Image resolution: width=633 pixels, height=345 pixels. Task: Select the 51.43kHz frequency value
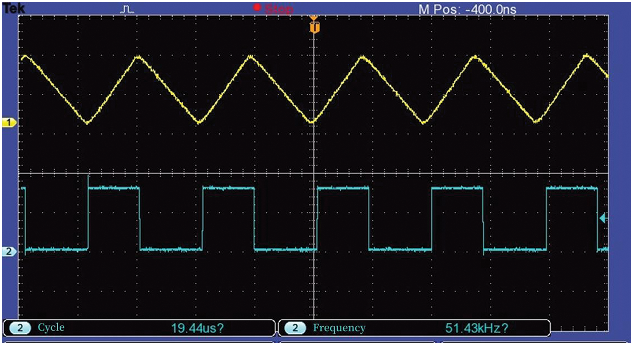pyautogui.click(x=475, y=328)
